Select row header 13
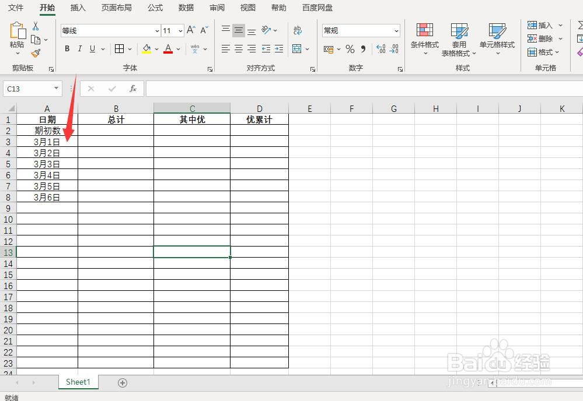Screen dimensions: 583x401 click(x=8, y=252)
